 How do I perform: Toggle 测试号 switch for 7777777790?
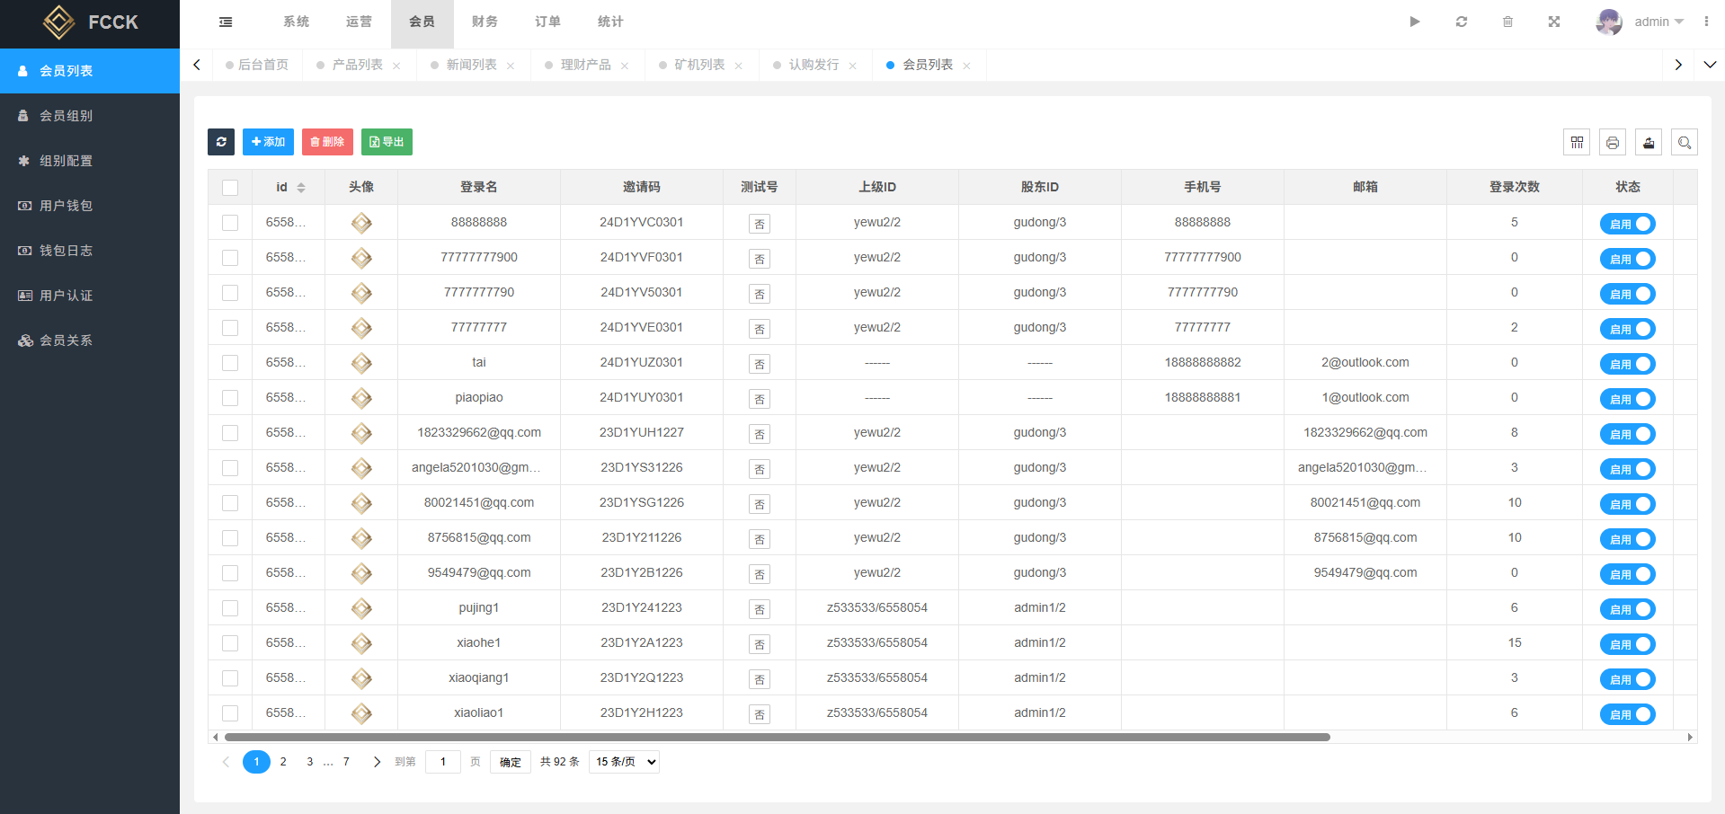[x=760, y=294]
